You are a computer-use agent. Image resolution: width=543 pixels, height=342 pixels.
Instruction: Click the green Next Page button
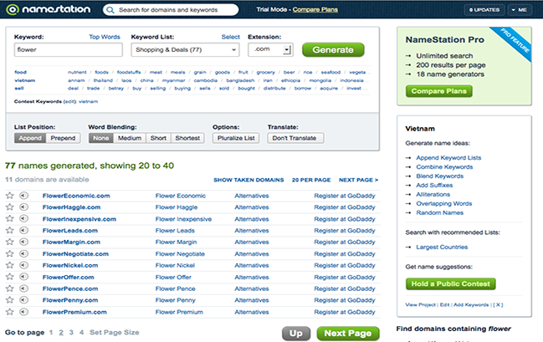(348, 334)
